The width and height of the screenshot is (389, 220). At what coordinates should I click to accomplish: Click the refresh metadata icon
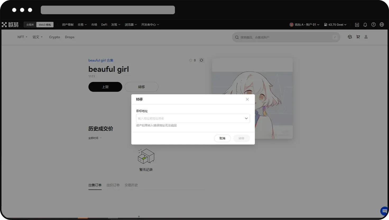coord(201,60)
